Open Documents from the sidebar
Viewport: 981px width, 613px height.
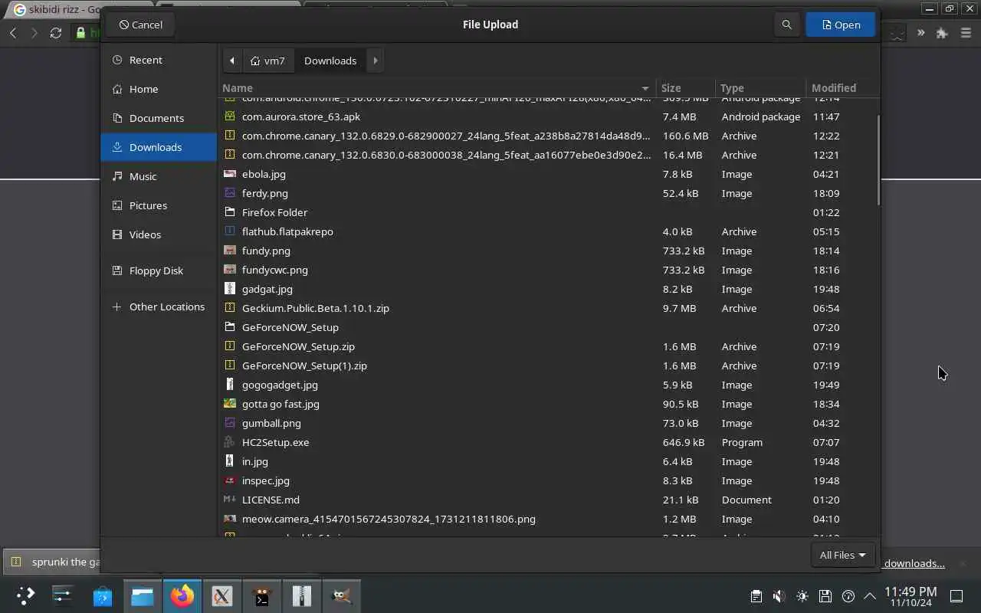[x=159, y=118]
